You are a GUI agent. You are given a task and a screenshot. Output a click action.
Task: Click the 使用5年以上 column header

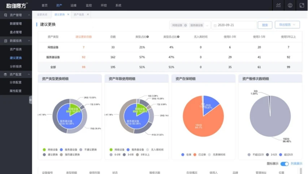point(288,37)
